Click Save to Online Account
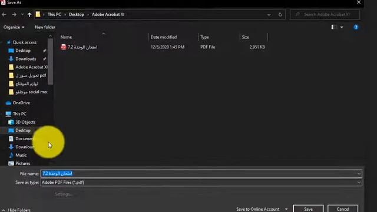This screenshot has height=212, width=377. click(x=258, y=209)
